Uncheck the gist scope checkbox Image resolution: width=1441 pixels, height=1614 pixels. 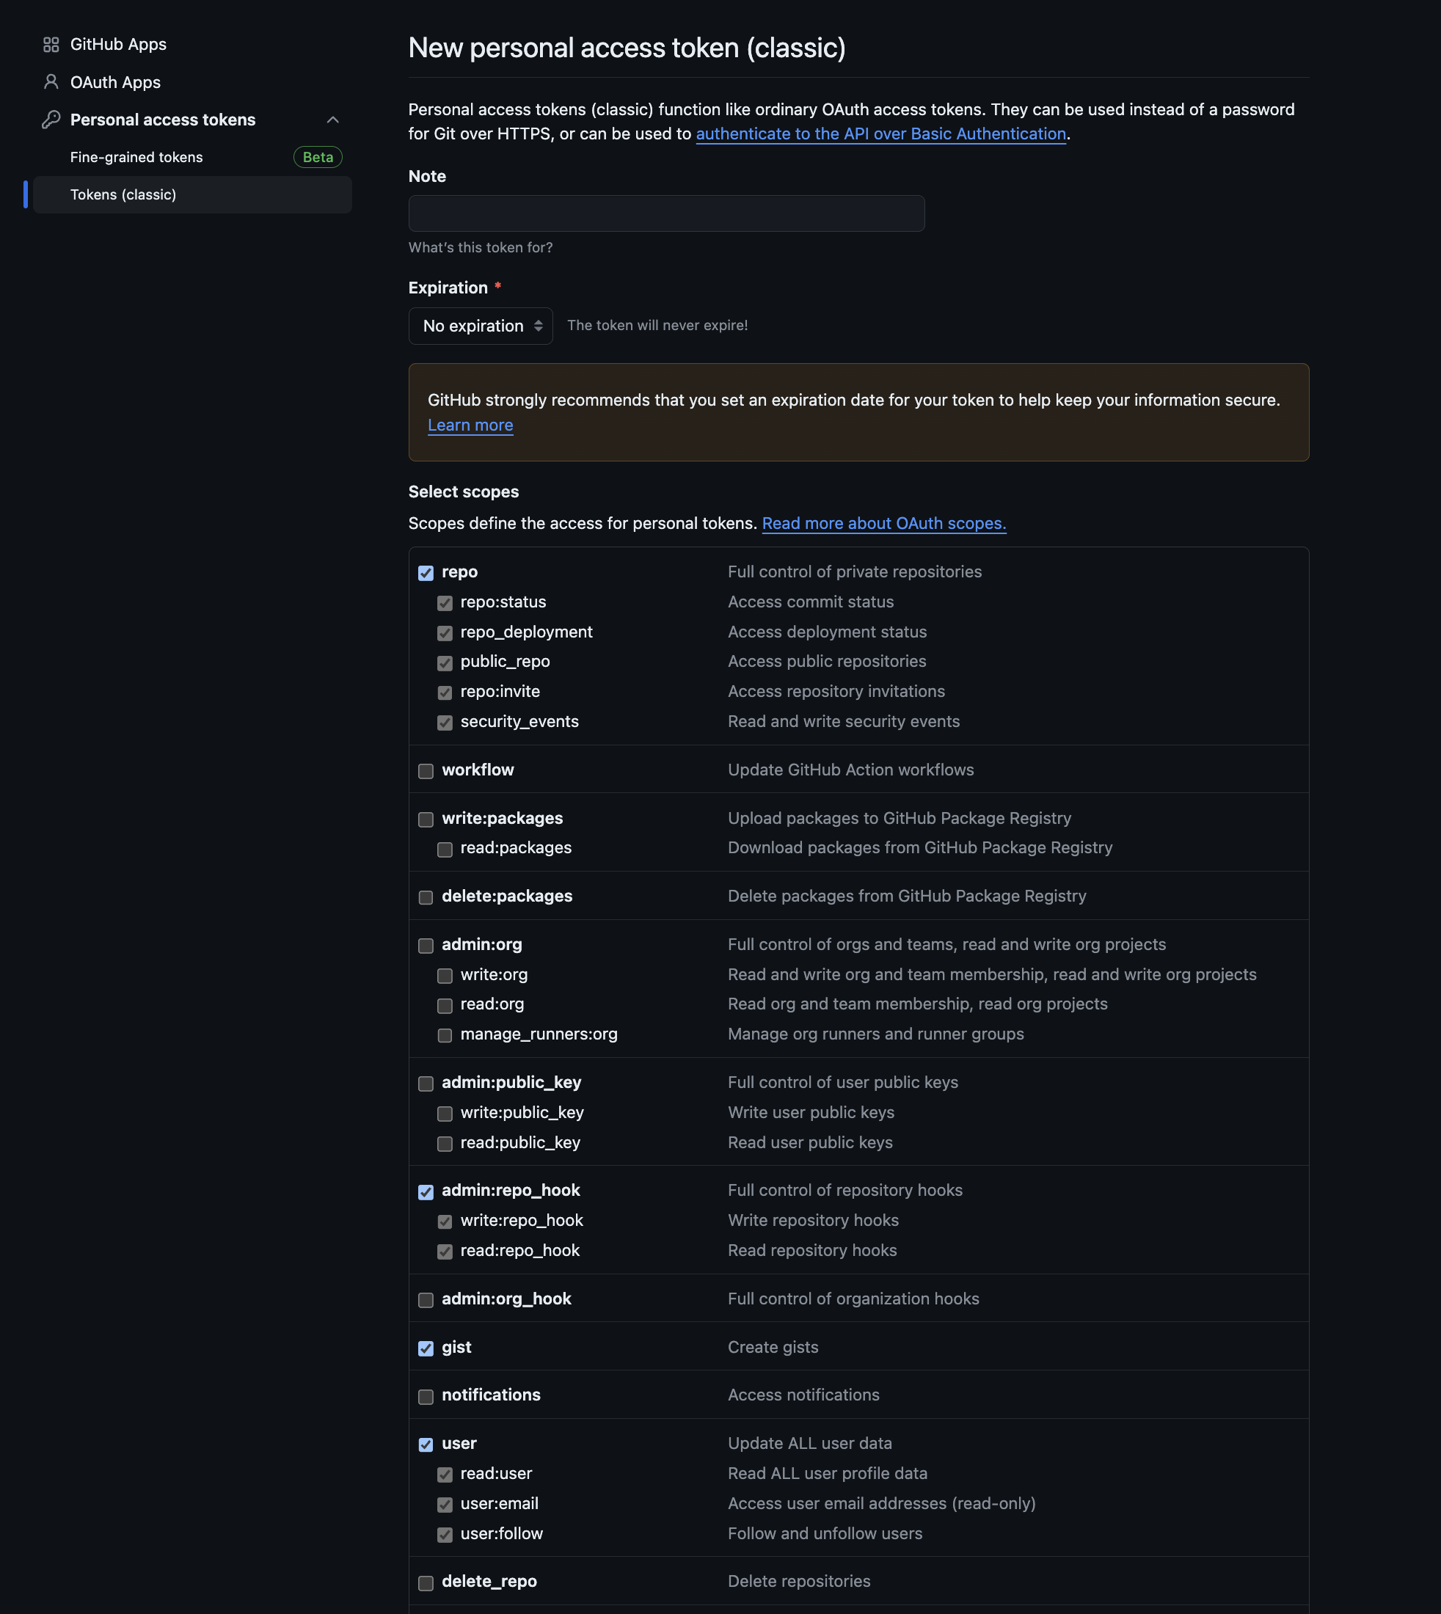[x=426, y=1348]
